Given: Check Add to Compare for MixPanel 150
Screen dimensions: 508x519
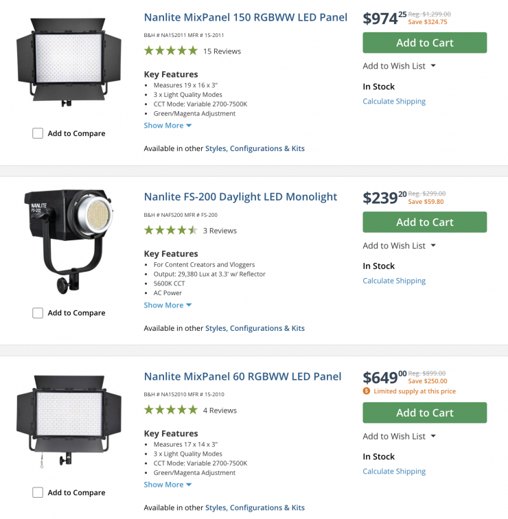Looking at the screenshot, I should tap(38, 133).
